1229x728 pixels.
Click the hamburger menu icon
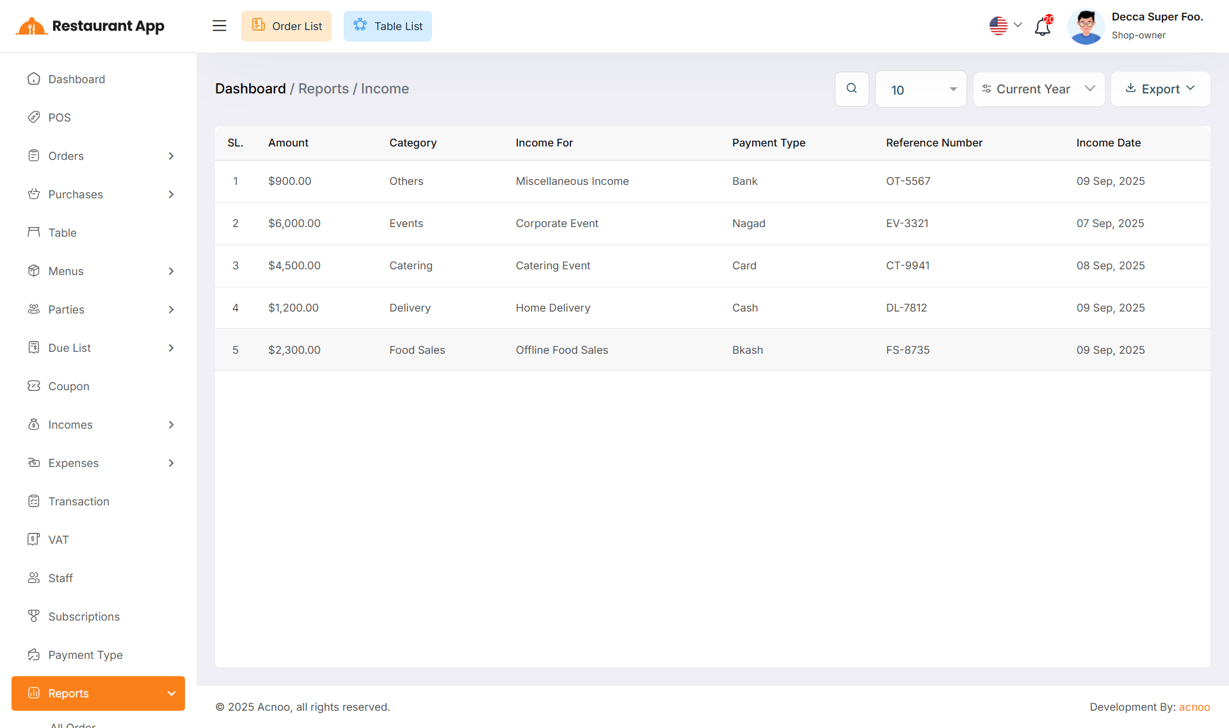point(219,26)
